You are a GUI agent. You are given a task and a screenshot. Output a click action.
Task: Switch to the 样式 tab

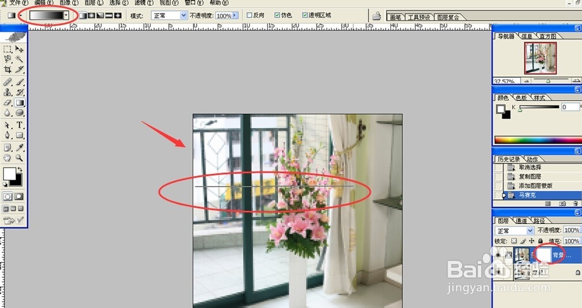pos(539,98)
